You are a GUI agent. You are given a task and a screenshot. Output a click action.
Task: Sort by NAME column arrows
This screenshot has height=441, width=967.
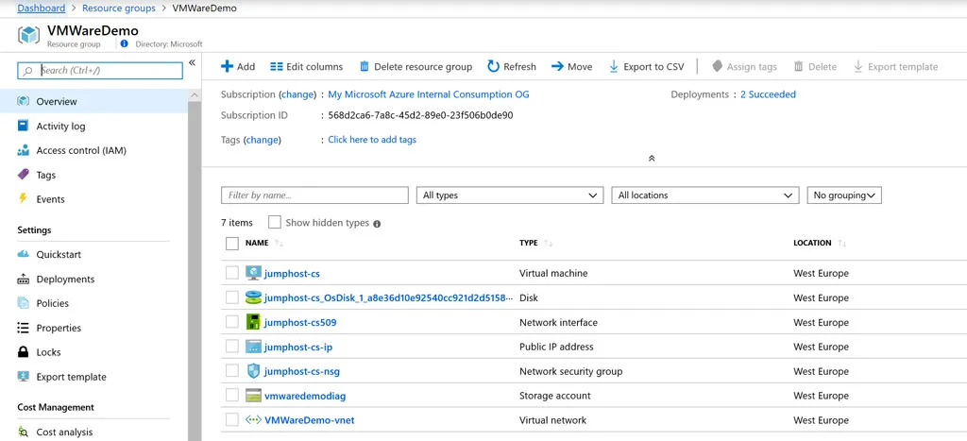279,244
